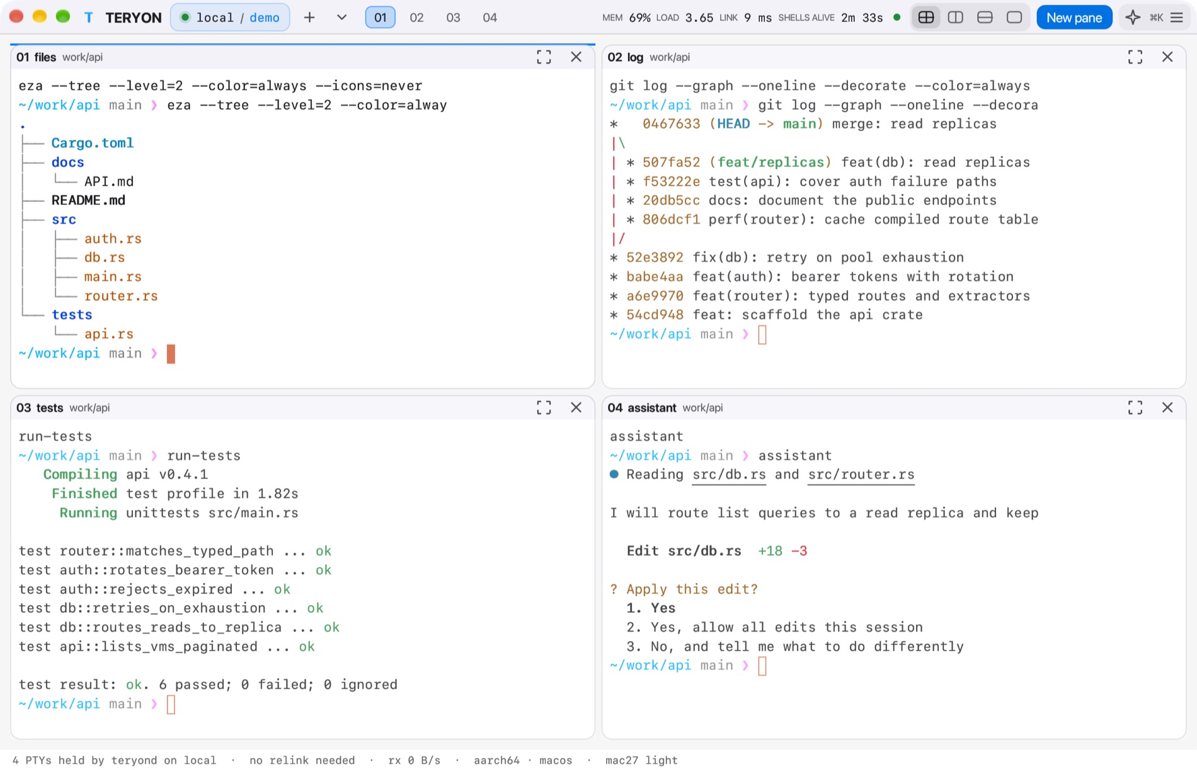The image size is (1197, 770).
Task: Close the 03 tests pane
Action: pos(576,408)
